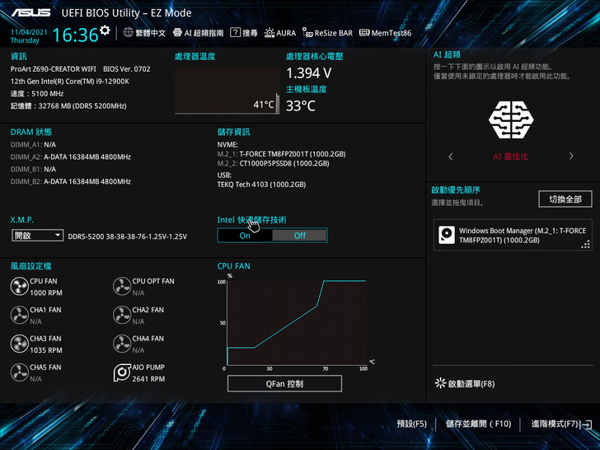This screenshot has height=450, width=600.
Task: Launch MemTest86 from top bar
Action: (386, 33)
